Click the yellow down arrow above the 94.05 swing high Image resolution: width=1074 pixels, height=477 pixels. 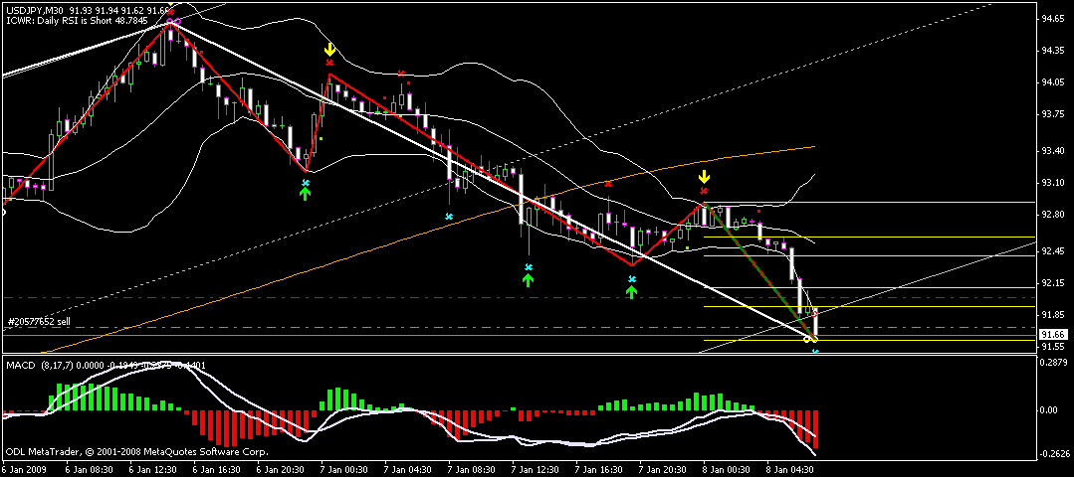pos(329,49)
